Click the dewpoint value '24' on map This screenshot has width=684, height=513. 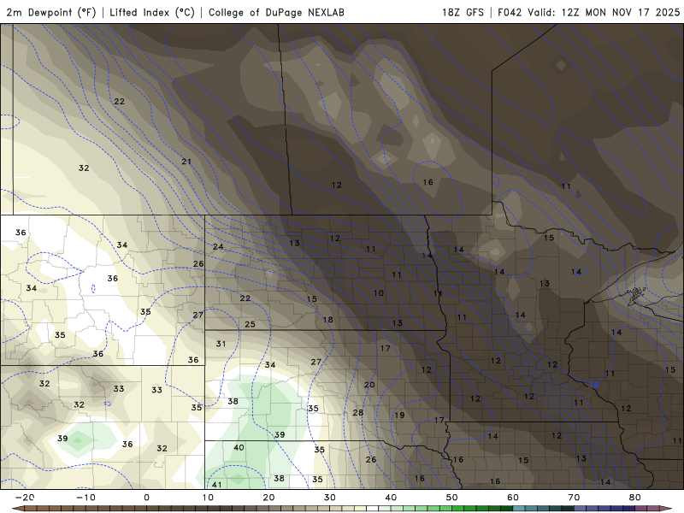(x=218, y=246)
